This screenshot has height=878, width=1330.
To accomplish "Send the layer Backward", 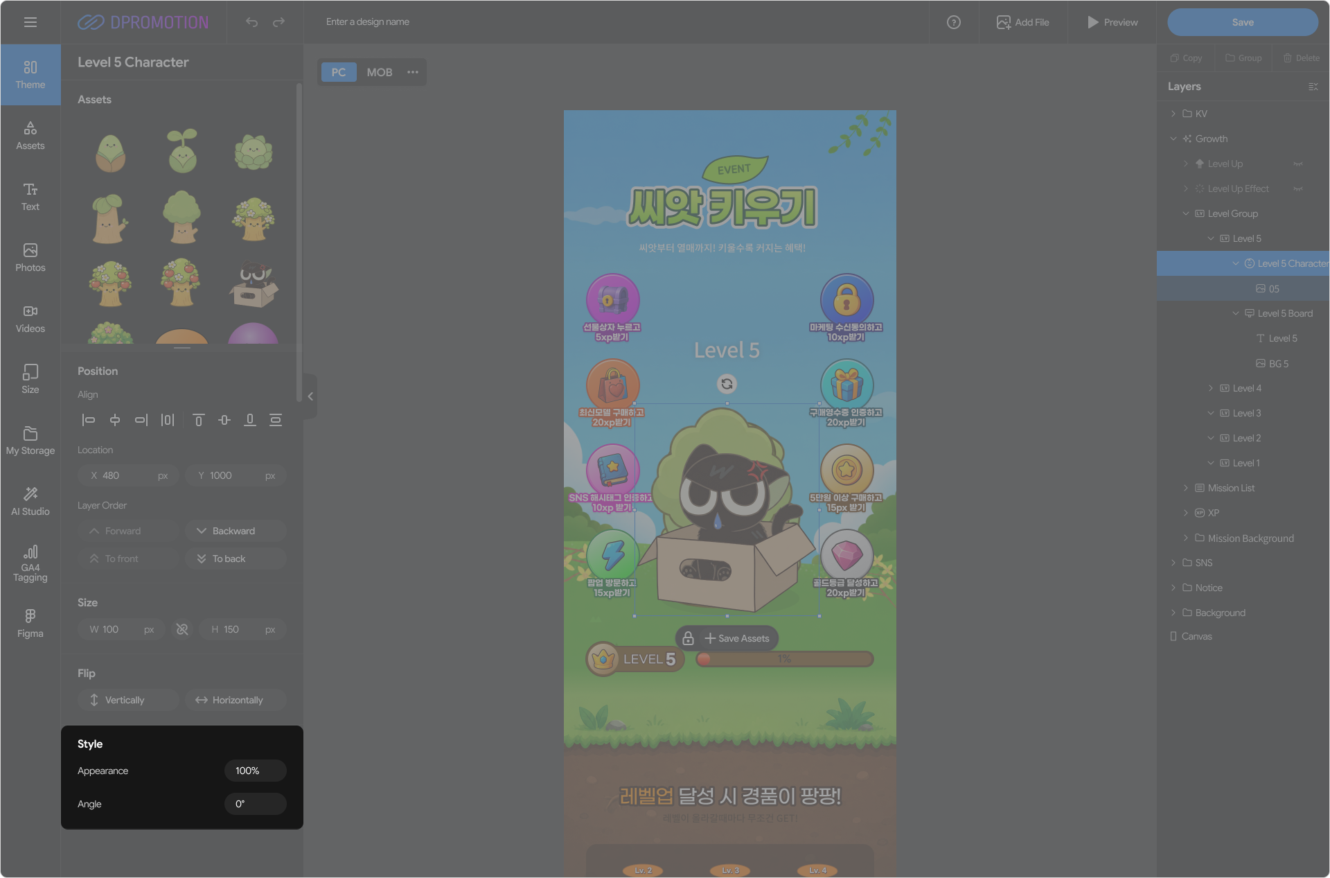I will pos(236,531).
